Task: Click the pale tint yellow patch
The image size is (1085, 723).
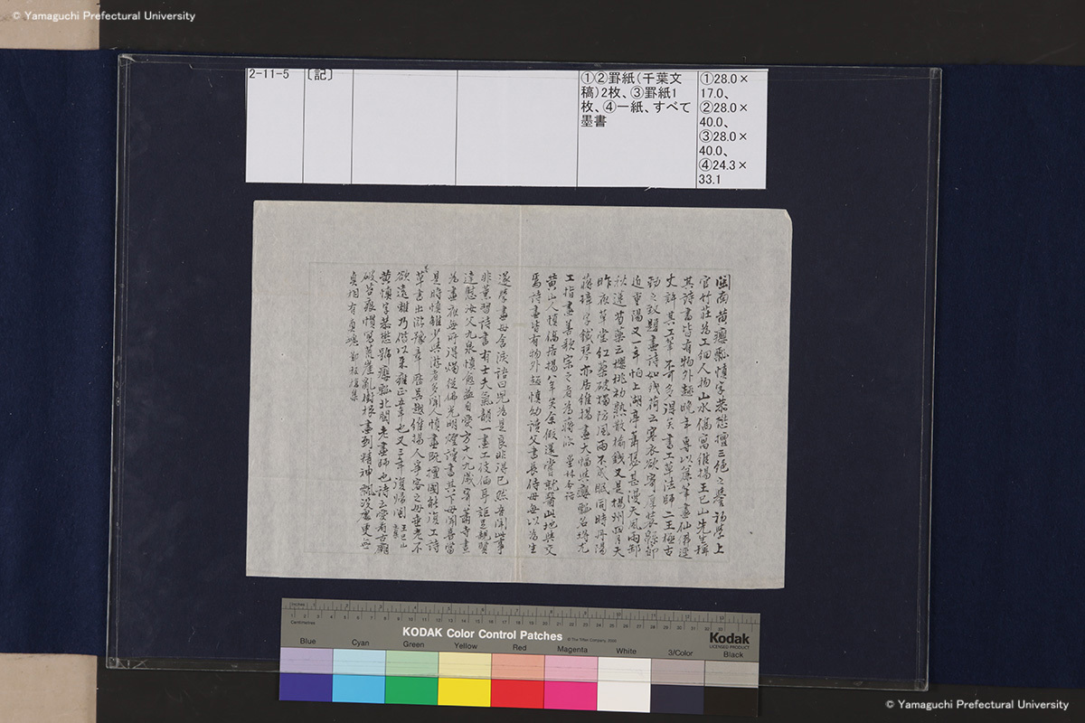Action: pyautogui.click(x=465, y=661)
